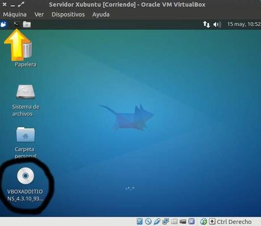The width and height of the screenshot is (261, 226).
Task: Click the mouse integration status icon
Action: point(204,221)
